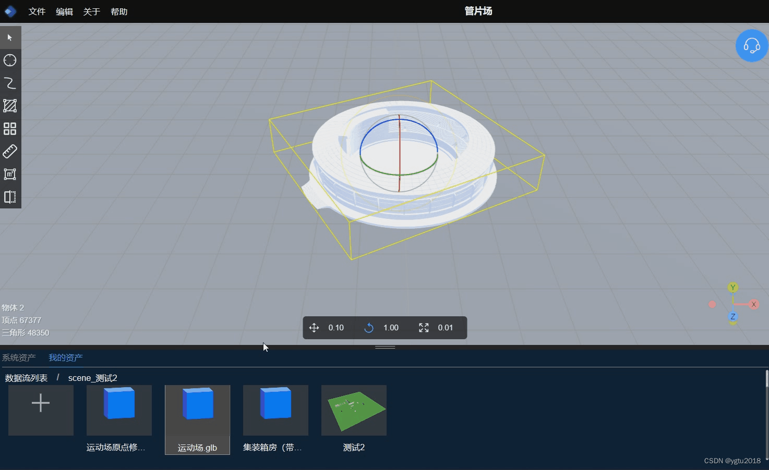Click the panel resize handle bar

point(385,347)
